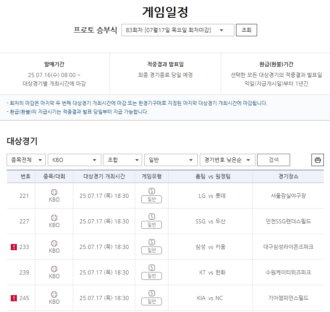330x312 pixels.
Task: Click the 일반 badge in the KT vs 한화 row
Action: [x=151, y=276]
